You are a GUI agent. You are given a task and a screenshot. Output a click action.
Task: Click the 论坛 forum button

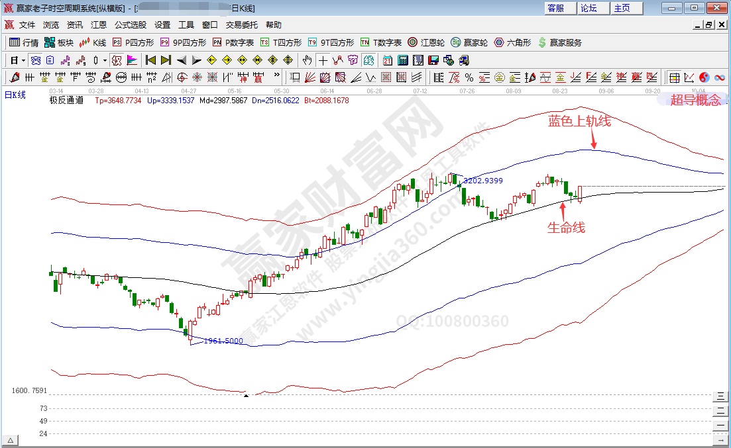click(589, 8)
